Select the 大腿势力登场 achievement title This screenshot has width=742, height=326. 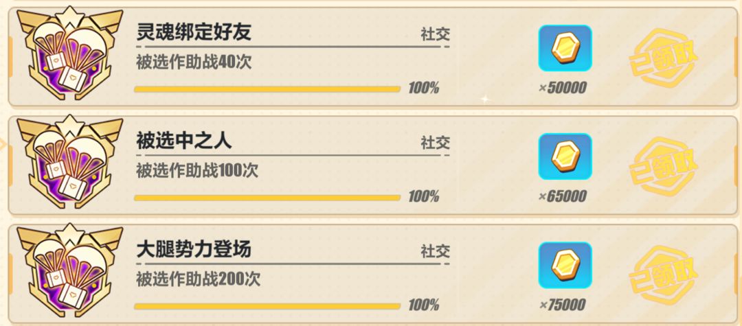(x=194, y=250)
